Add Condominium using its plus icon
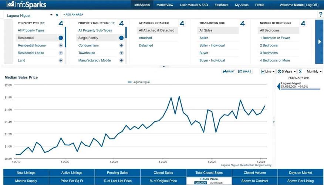 point(121,46)
